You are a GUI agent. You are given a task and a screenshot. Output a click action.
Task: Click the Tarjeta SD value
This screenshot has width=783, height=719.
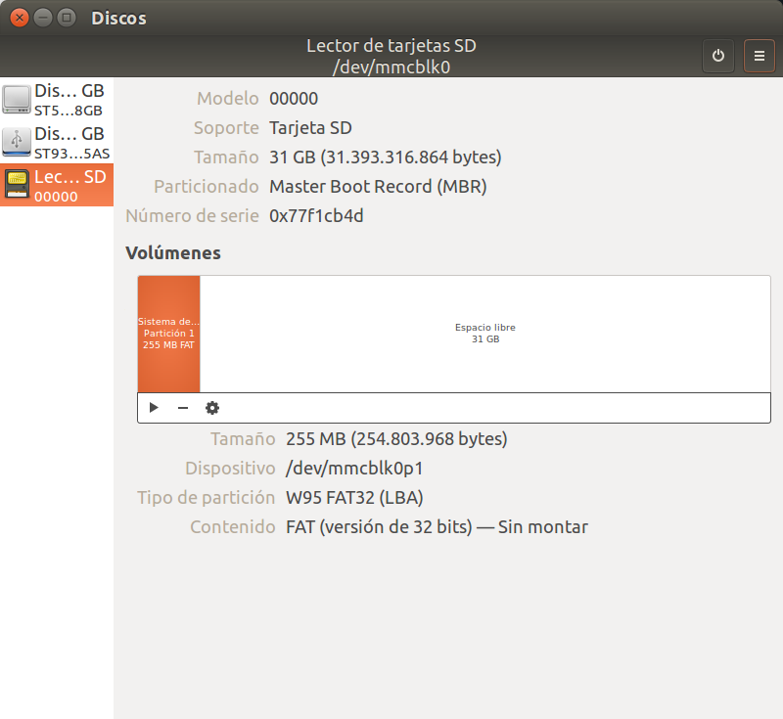point(310,128)
